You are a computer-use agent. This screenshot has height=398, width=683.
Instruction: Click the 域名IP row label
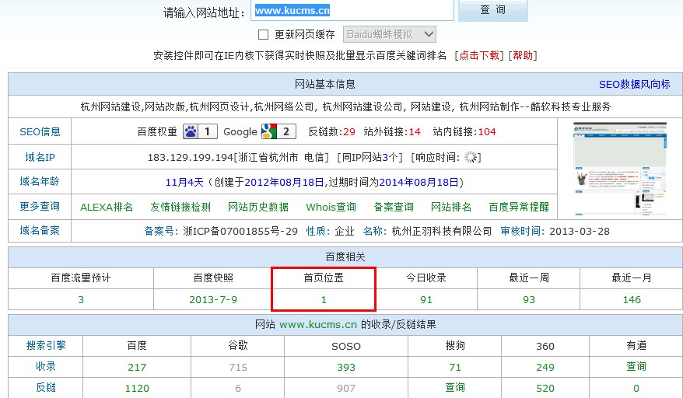[40, 157]
